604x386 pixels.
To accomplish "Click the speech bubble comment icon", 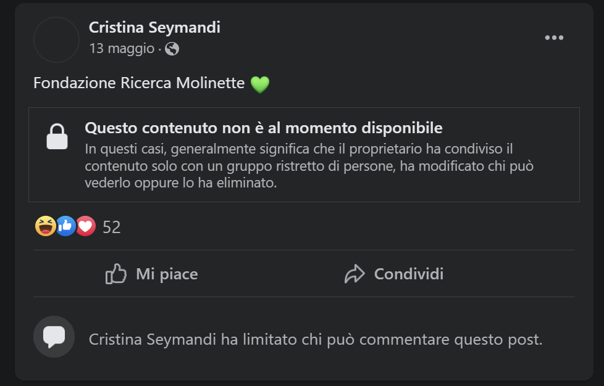I will [x=54, y=337].
